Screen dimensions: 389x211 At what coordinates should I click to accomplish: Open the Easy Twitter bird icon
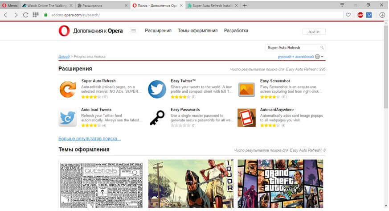[x=157, y=89]
